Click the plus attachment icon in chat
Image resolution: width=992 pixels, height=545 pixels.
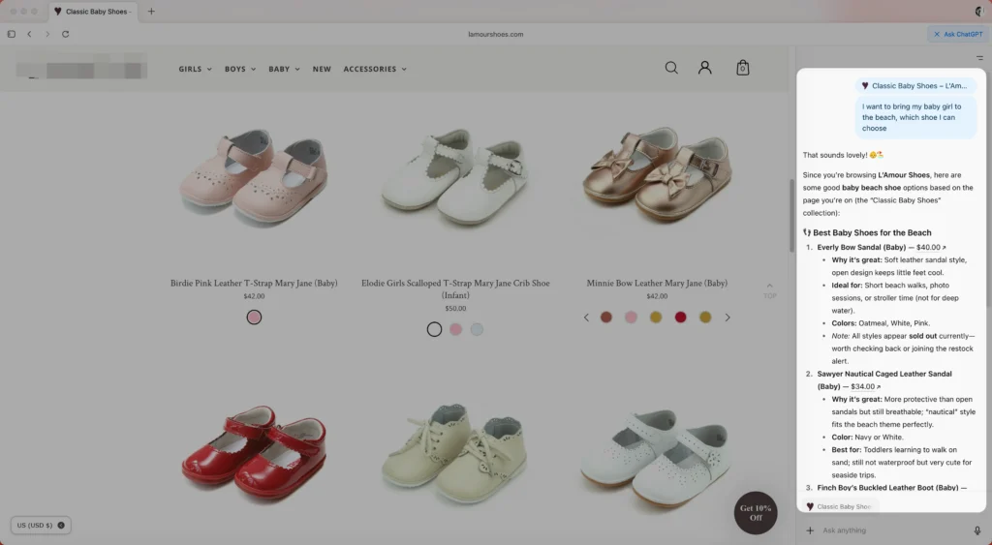(x=810, y=530)
